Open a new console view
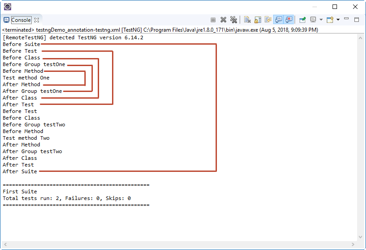This screenshot has width=366, height=250. tap(330, 20)
